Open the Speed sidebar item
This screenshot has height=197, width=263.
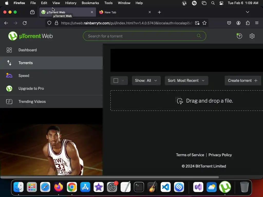(51, 76)
